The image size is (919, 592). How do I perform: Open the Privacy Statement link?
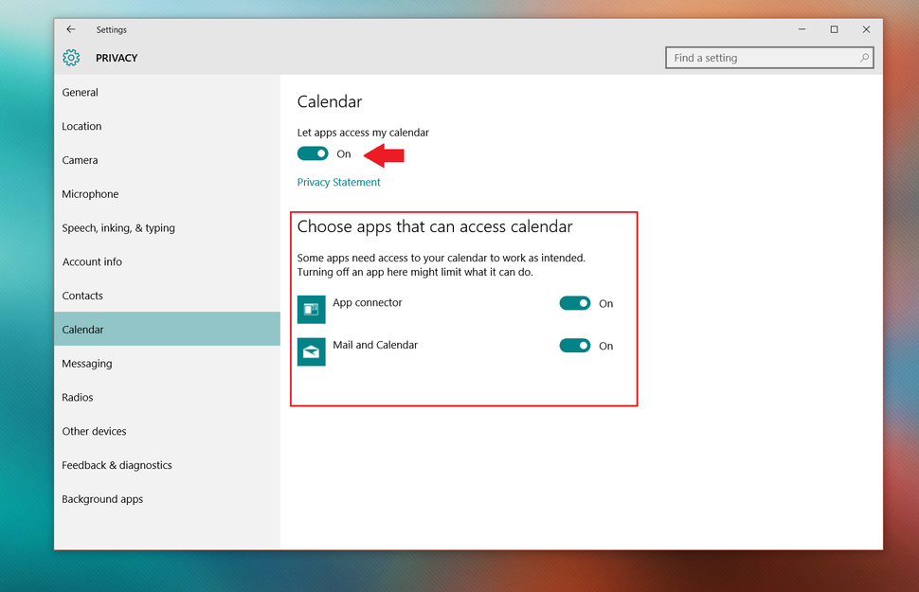click(x=338, y=182)
